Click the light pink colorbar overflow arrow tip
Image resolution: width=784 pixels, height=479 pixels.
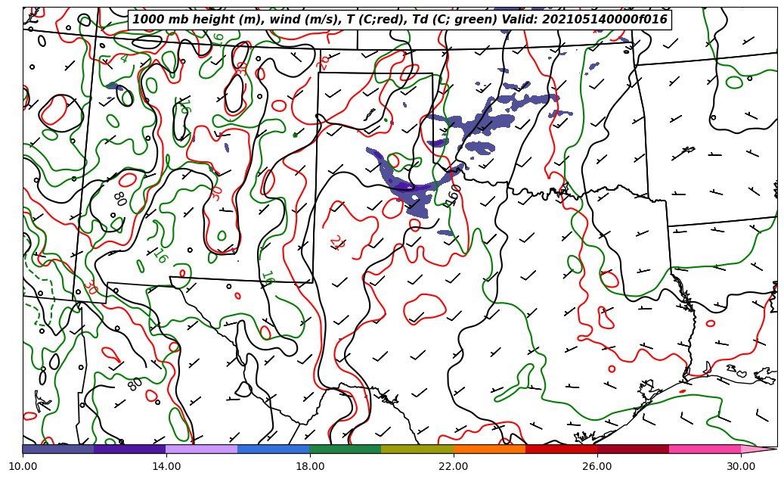coord(759,449)
